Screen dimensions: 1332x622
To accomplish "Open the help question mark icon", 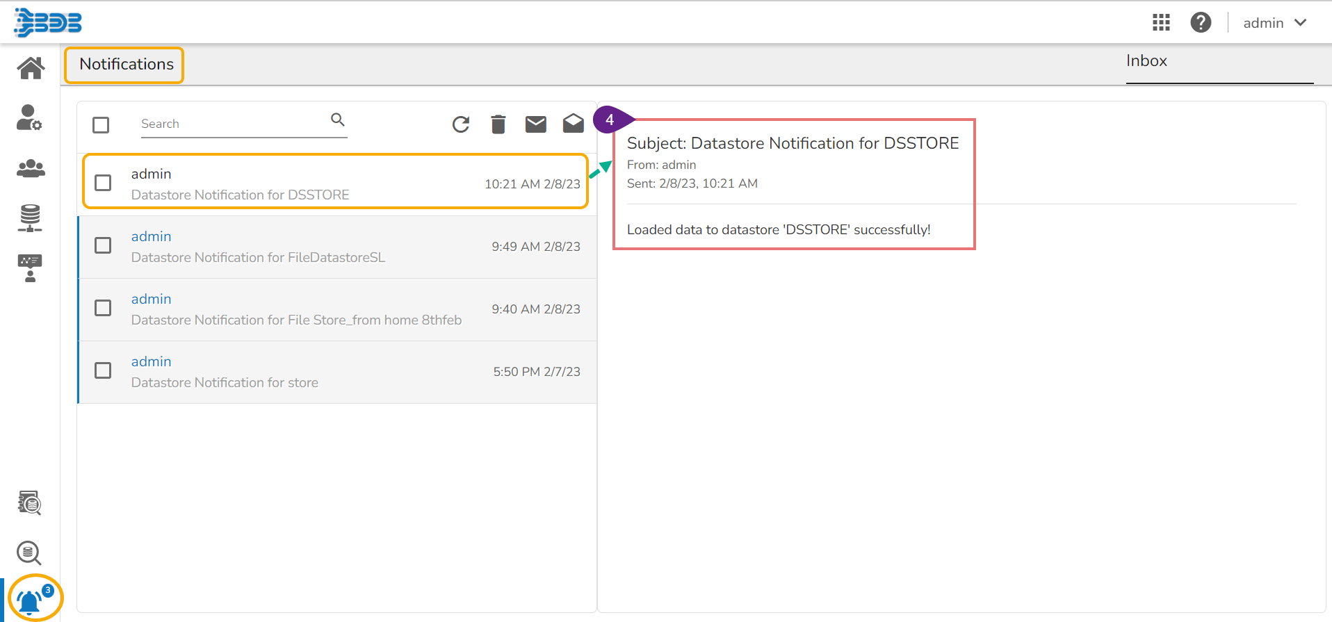I will click(1201, 23).
